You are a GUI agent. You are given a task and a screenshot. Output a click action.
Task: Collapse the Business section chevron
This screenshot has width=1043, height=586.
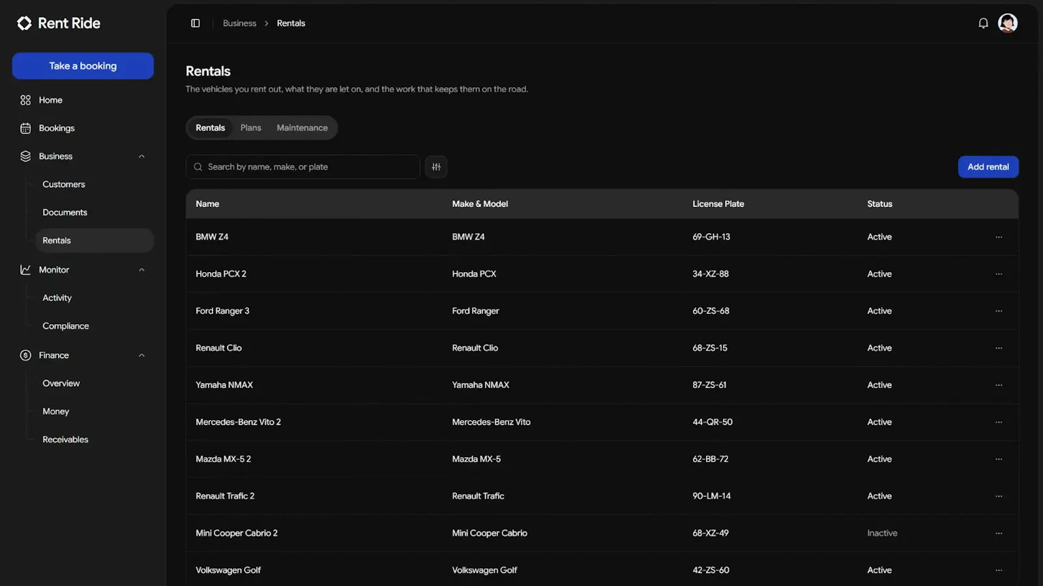pos(141,156)
